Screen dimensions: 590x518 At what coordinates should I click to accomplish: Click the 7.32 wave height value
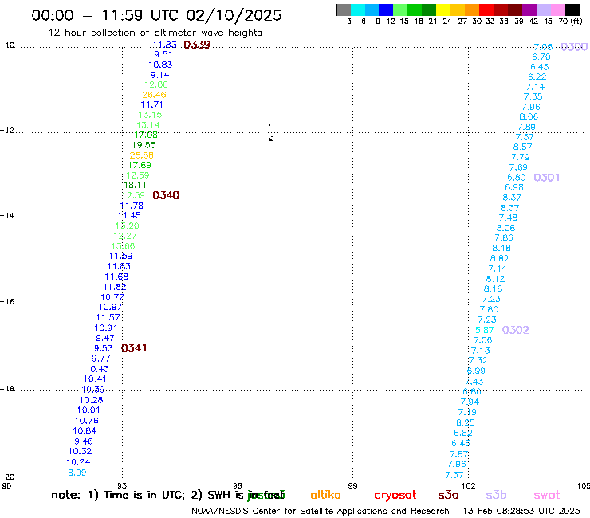(478, 360)
